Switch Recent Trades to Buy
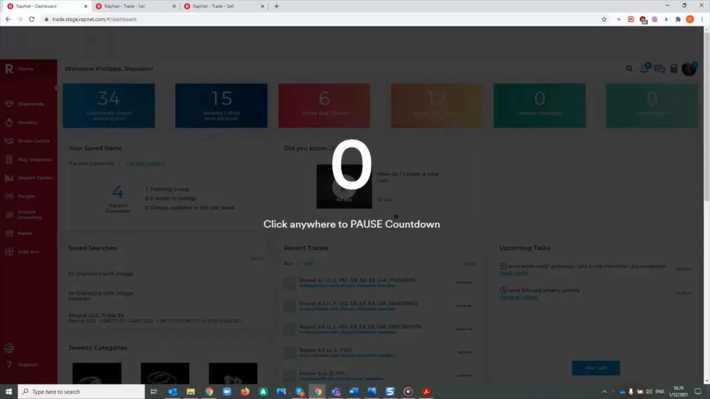The height and width of the screenshot is (399, 710). [x=288, y=263]
